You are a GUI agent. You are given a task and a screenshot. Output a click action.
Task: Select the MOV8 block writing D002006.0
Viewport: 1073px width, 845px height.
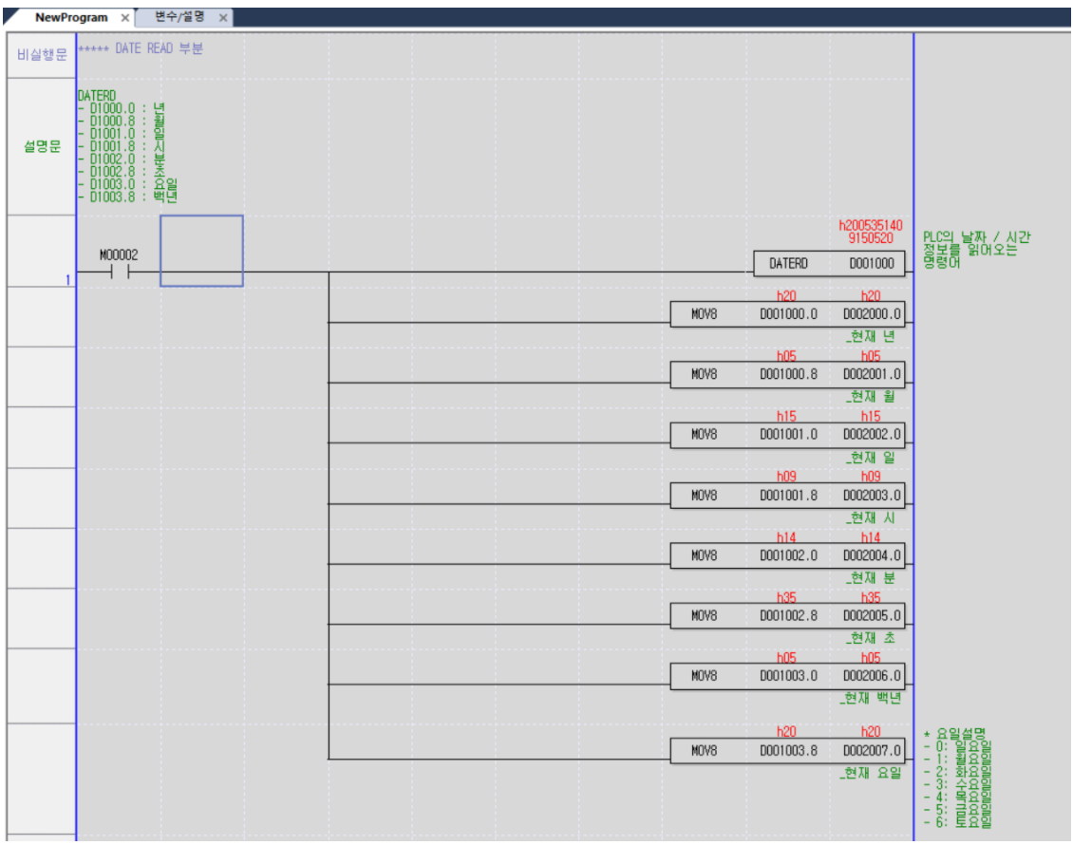tap(788, 677)
